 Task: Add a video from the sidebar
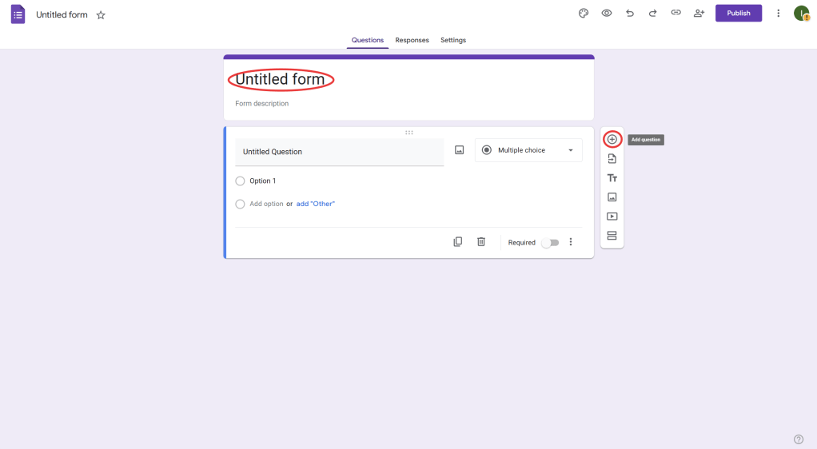(612, 217)
